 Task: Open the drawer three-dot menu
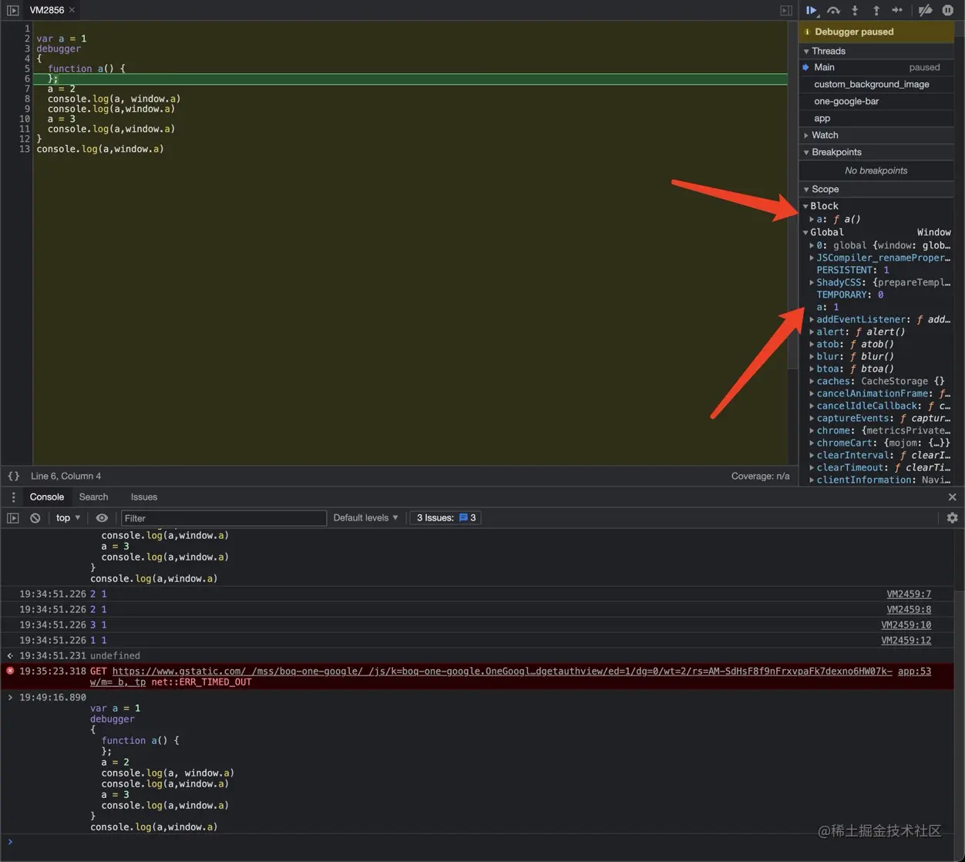(13, 497)
